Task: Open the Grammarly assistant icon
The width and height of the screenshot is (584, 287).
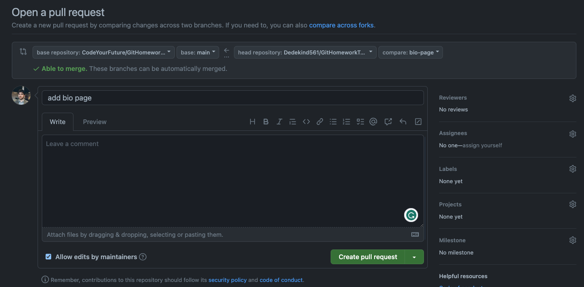Action: pos(411,215)
